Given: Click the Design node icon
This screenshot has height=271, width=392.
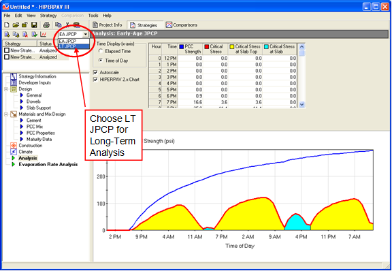Looking at the screenshot, I should coord(14,89).
